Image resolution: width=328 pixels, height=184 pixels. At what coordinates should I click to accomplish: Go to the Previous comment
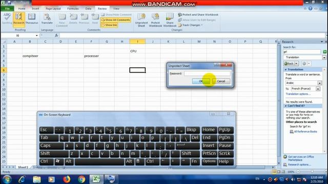click(84, 18)
